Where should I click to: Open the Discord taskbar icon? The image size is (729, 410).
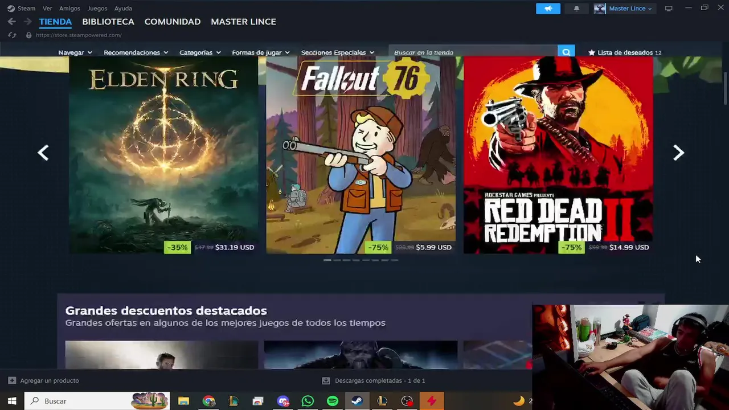[x=283, y=401]
